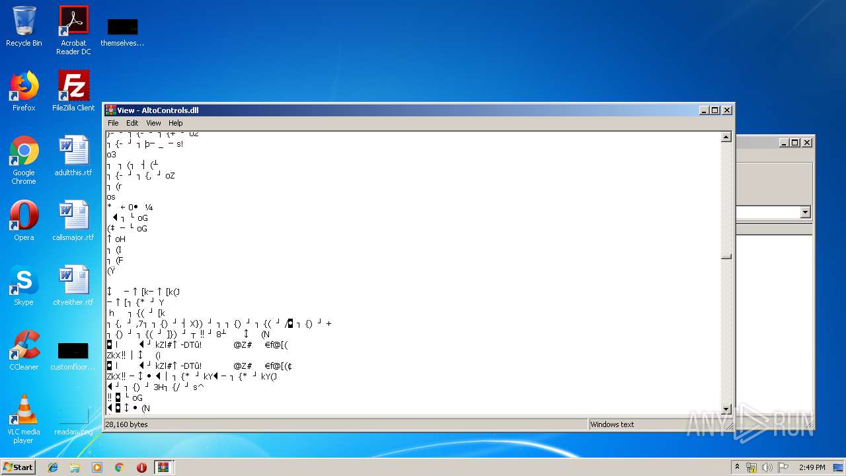Image resolution: width=846 pixels, height=476 pixels.
Task: Open the File menu in View window
Action: coord(113,123)
